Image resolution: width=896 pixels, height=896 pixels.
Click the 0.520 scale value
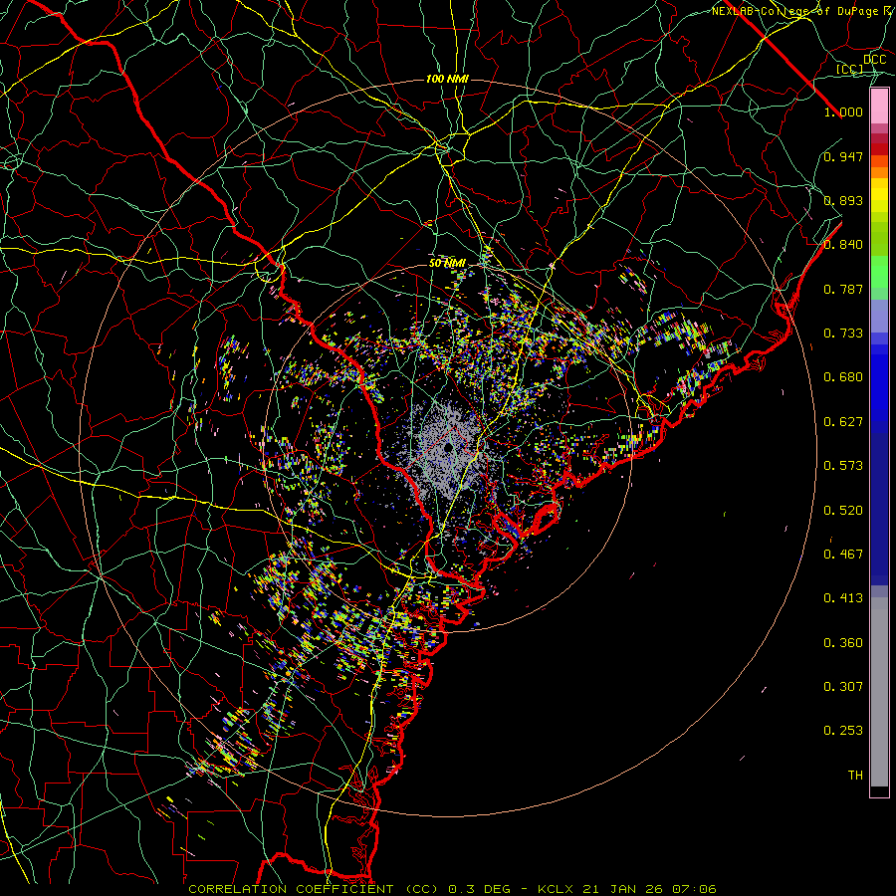pos(843,510)
